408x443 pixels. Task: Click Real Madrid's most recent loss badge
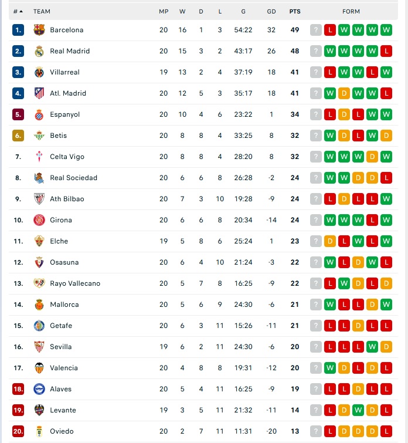386,51
